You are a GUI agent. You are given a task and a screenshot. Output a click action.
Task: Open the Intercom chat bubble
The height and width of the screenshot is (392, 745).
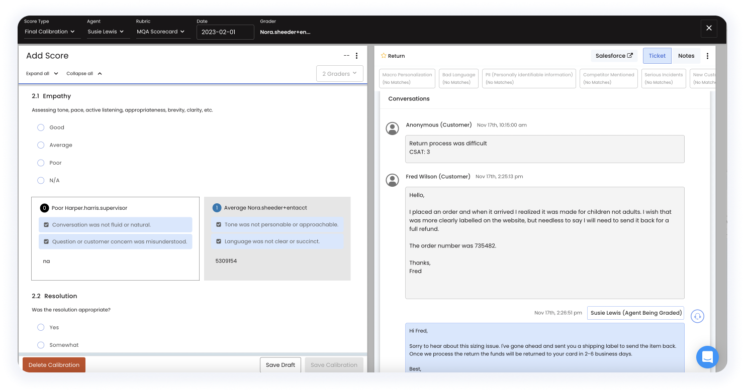pyautogui.click(x=707, y=357)
